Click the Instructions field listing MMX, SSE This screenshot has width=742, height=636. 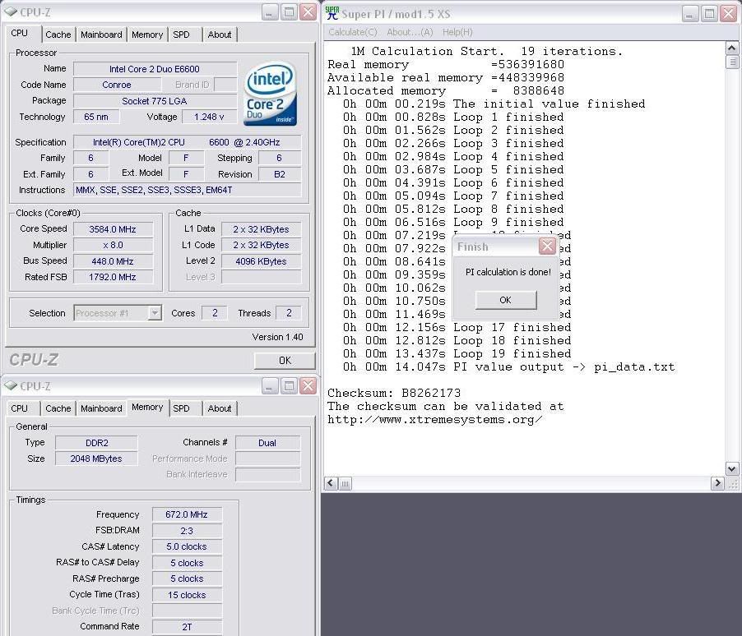click(188, 190)
